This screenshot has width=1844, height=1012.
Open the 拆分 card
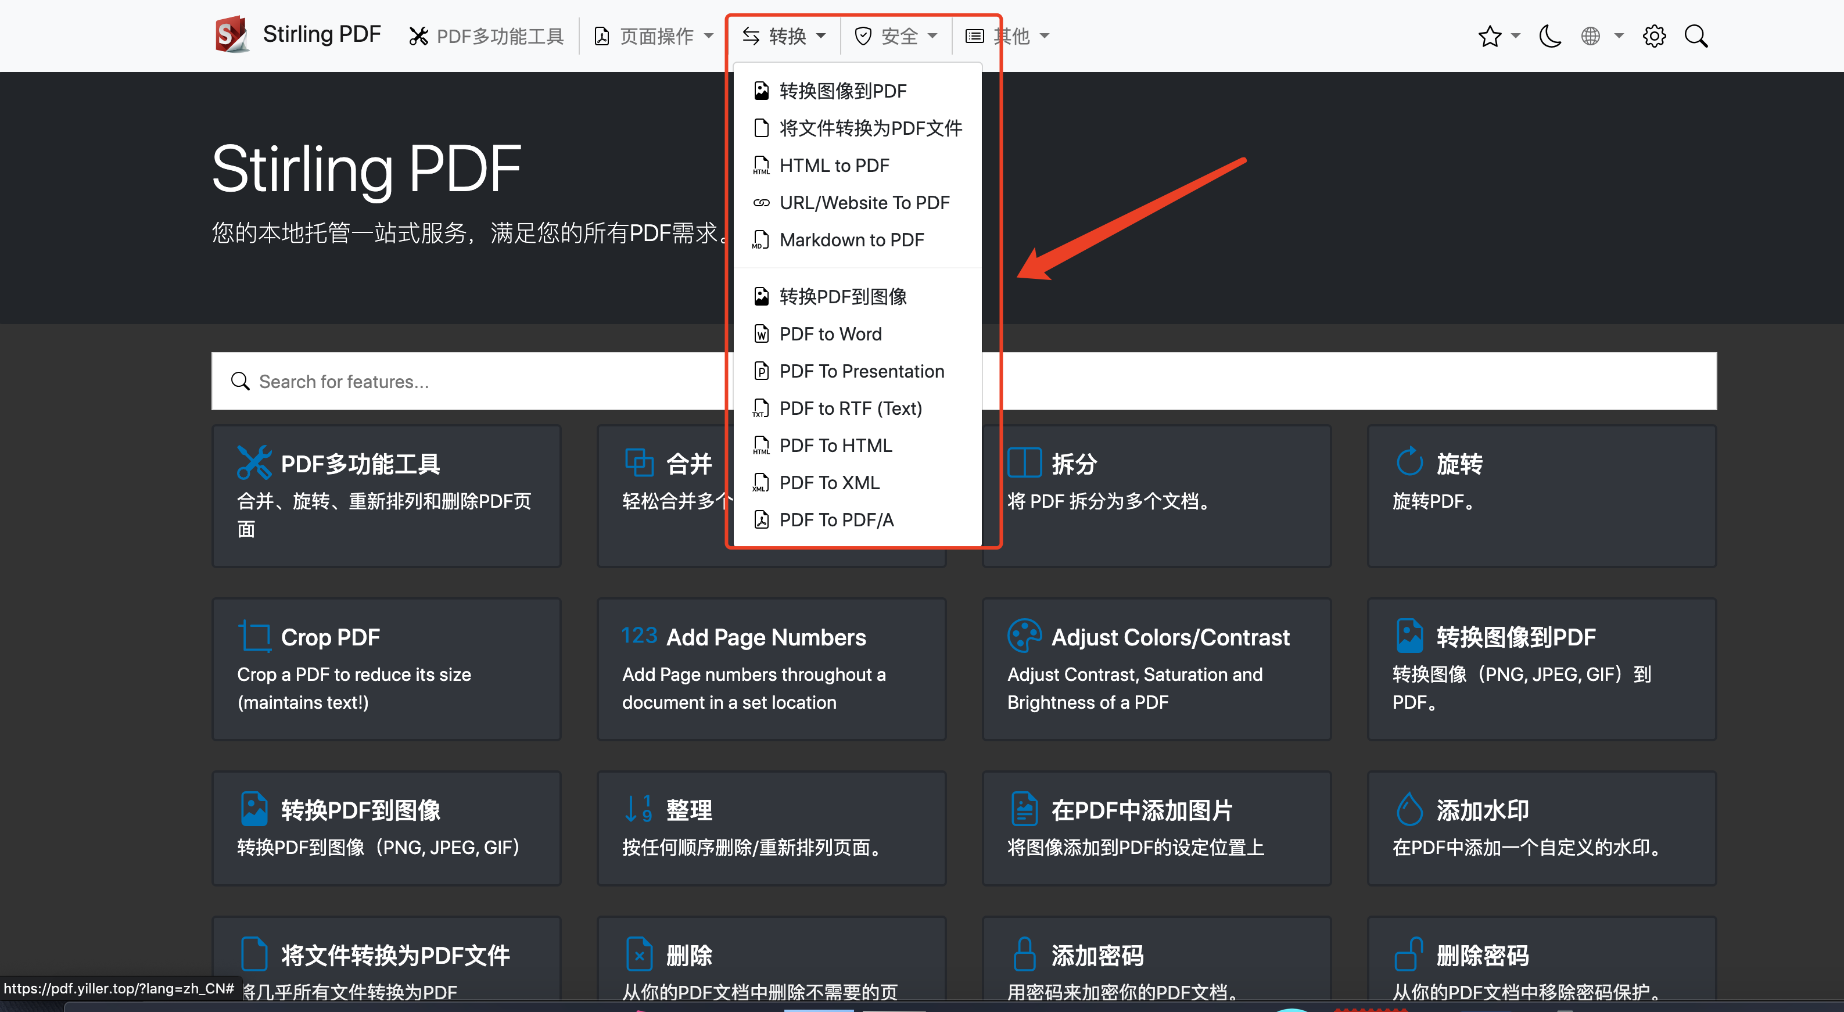(x=1156, y=496)
